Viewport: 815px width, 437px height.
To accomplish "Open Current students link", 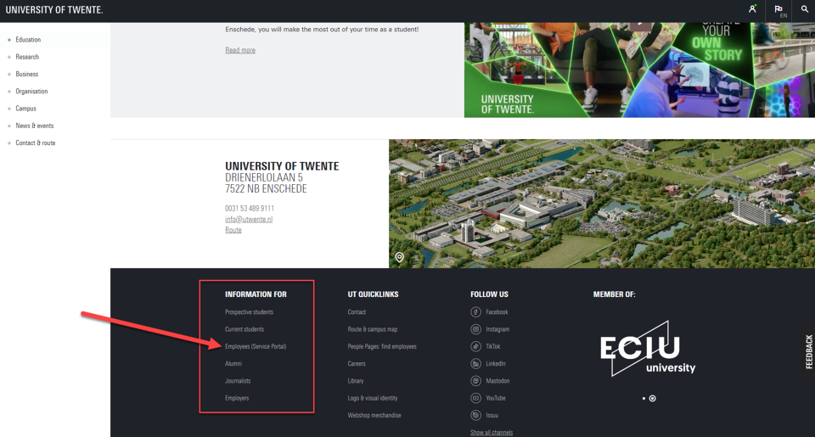I will tap(244, 329).
